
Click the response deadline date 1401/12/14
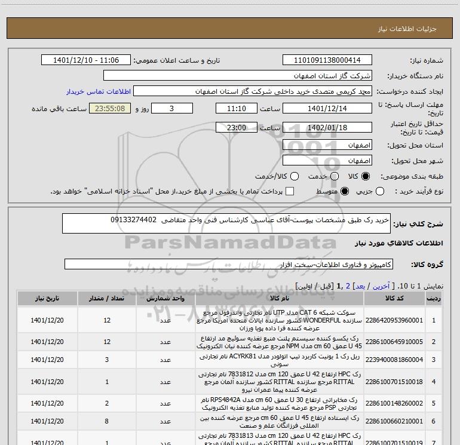[x=327, y=108]
